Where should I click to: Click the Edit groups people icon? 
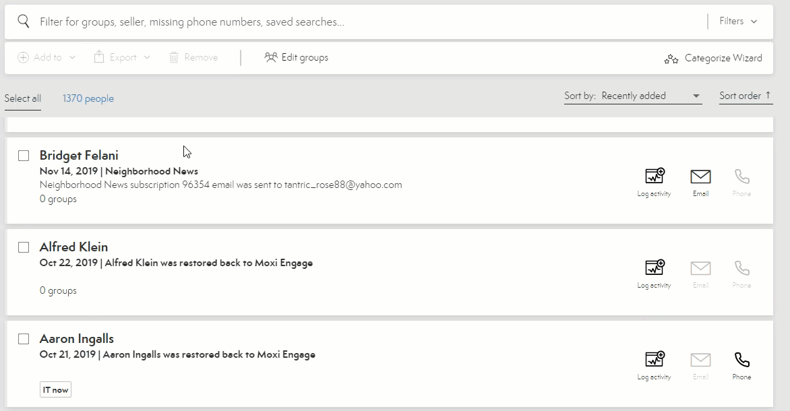271,57
